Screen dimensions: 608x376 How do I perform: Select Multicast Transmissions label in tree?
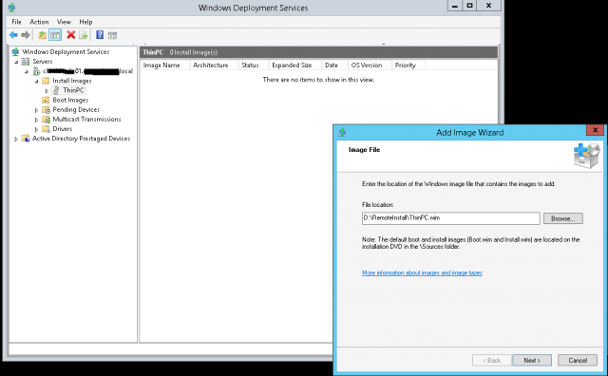(x=86, y=120)
